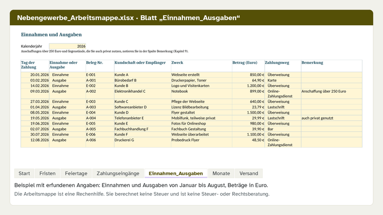
Task: Select the amount cell 850,00 €
Action: point(248,75)
